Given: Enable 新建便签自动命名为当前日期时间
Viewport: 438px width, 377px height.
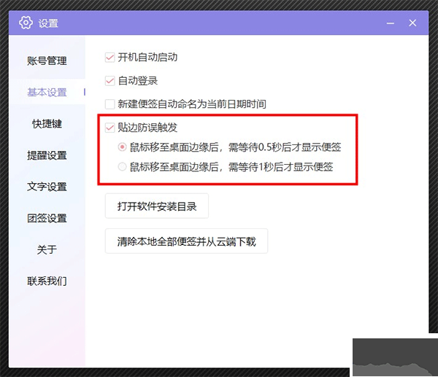Looking at the screenshot, I should coord(110,104).
